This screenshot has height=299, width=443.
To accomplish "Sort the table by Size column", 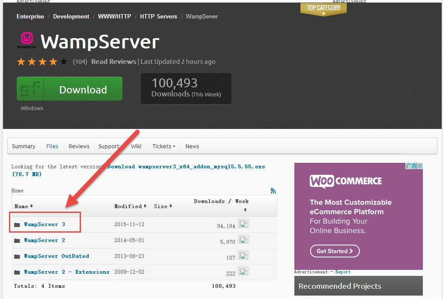I will point(163,206).
